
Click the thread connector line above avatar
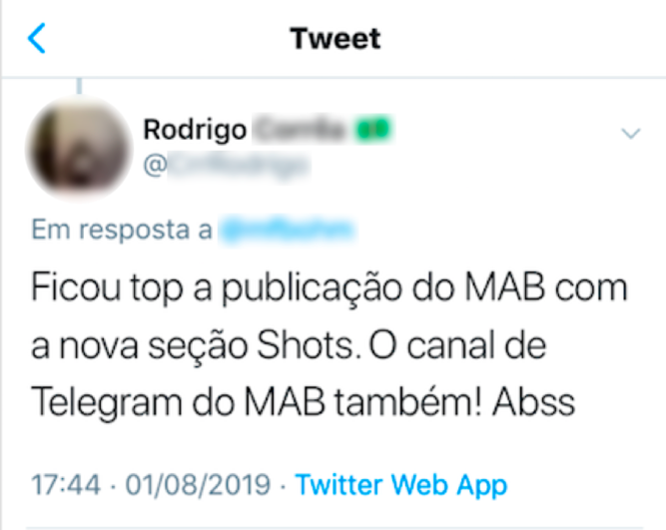(79, 86)
